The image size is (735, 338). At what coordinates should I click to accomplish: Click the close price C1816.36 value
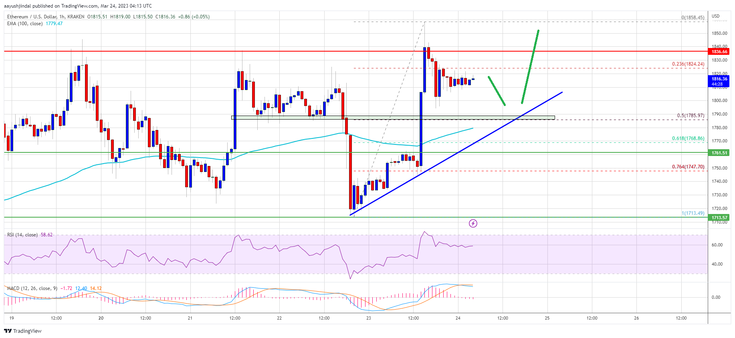click(x=165, y=17)
